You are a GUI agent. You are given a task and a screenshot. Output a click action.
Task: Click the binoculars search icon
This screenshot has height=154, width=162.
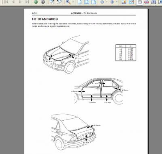153,2
